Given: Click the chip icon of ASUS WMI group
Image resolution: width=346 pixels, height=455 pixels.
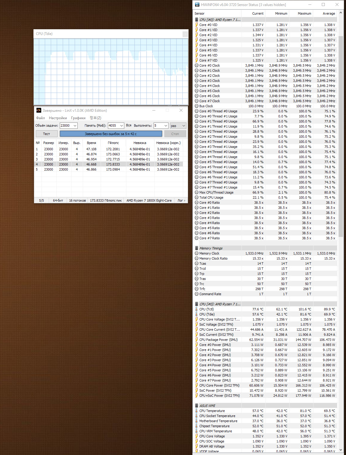Looking at the screenshot, I should coord(197,406).
